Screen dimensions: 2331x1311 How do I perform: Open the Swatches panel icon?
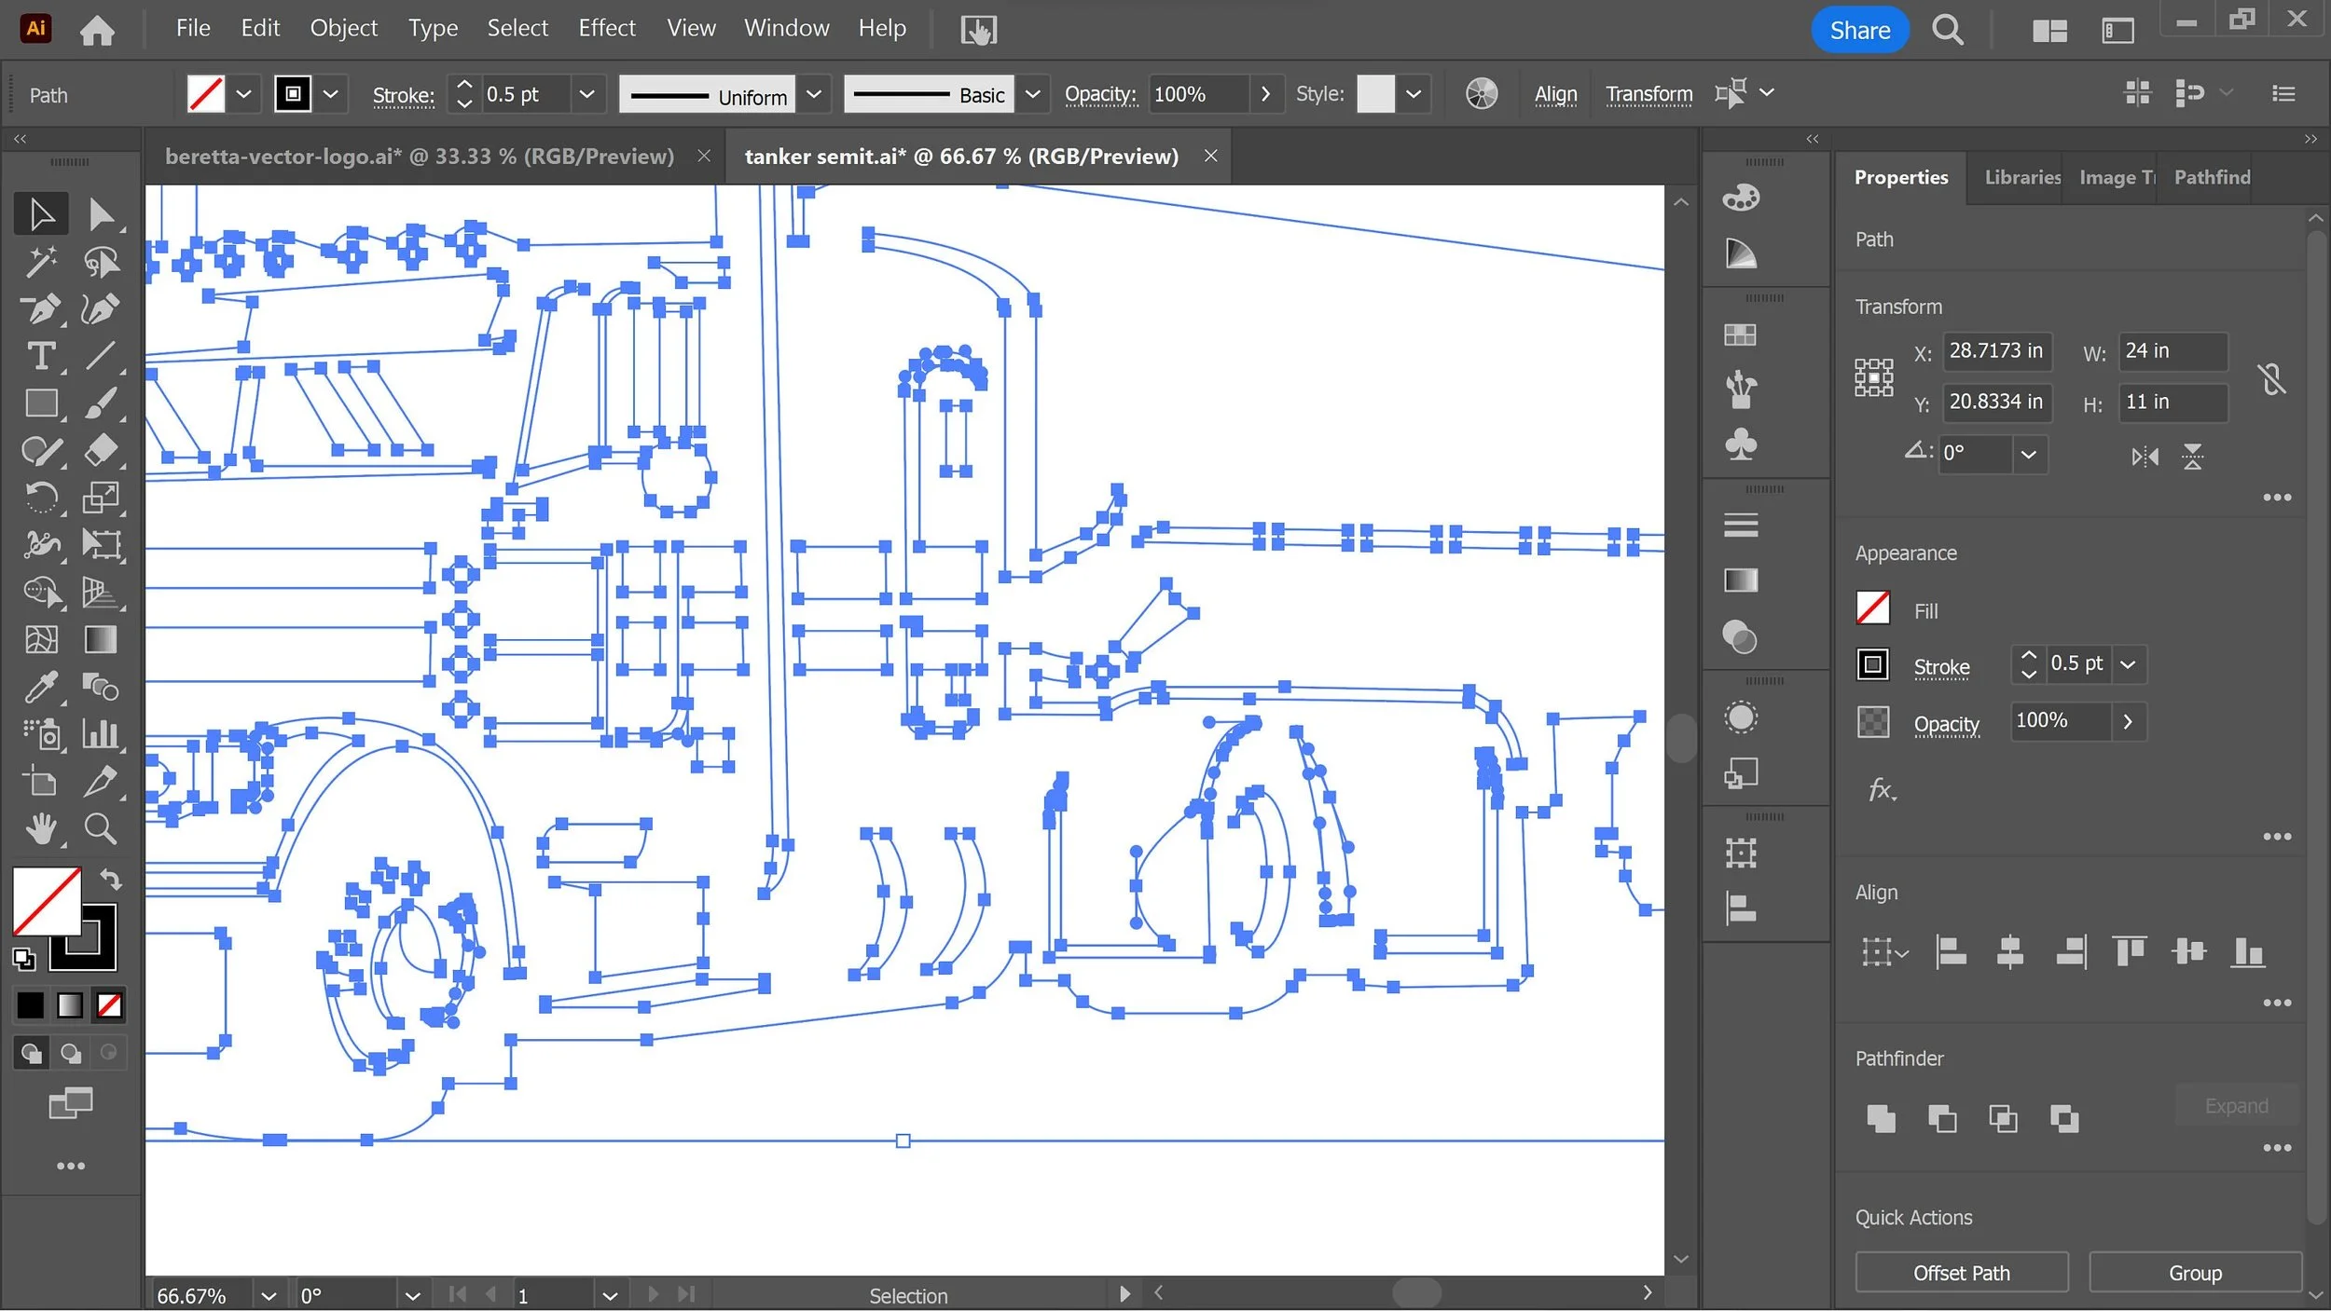(1740, 335)
